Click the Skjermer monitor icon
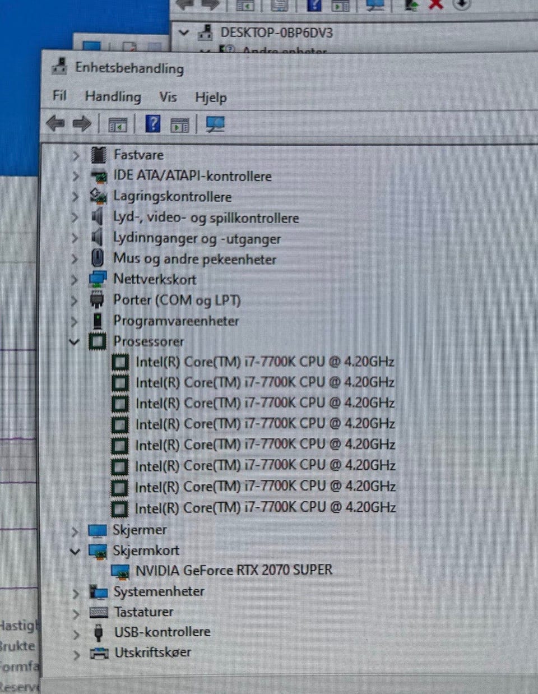This screenshot has width=538, height=694. [x=98, y=530]
